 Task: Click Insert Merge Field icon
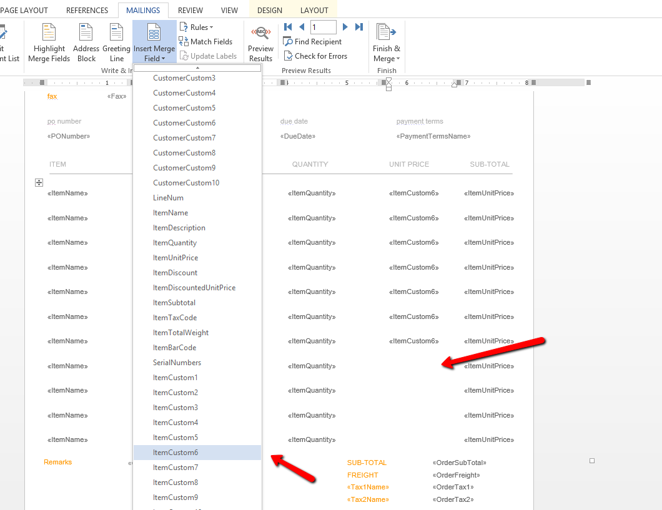(154, 32)
